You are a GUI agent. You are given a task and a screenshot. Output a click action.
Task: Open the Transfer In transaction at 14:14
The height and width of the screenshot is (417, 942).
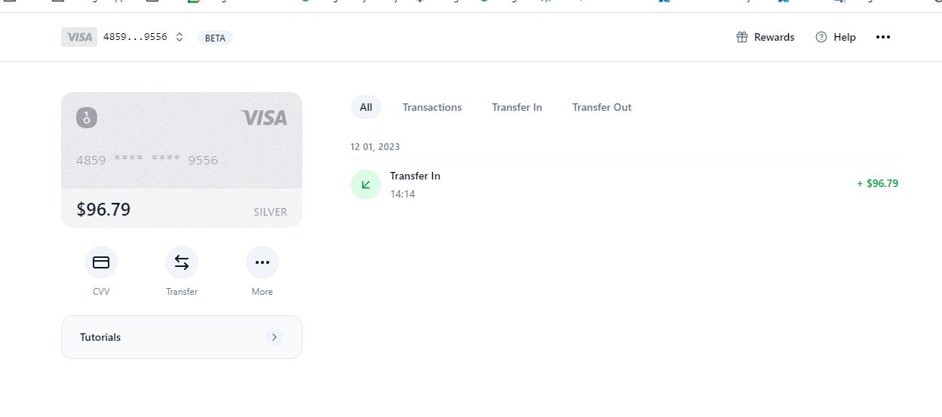click(x=415, y=184)
